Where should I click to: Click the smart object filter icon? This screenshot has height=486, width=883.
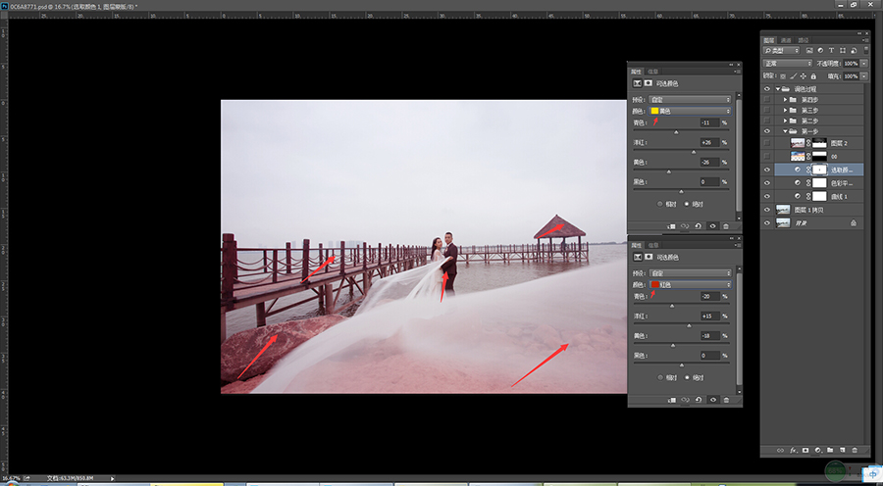[854, 51]
